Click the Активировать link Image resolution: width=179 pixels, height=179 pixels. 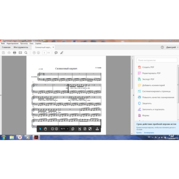click(149, 132)
